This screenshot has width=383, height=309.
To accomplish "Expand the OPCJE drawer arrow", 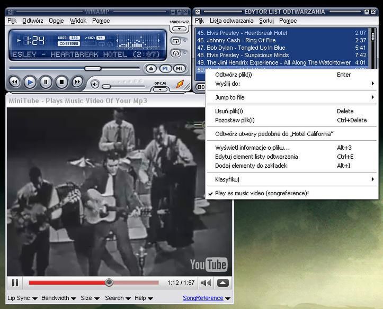I will click(160, 89).
